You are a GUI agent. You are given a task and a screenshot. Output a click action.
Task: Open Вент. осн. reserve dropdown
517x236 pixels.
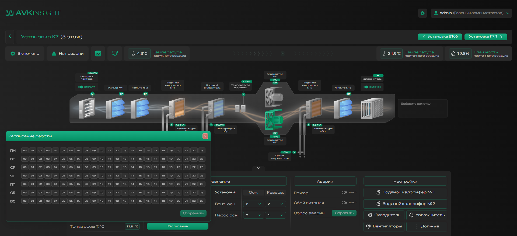coord(275,204)
